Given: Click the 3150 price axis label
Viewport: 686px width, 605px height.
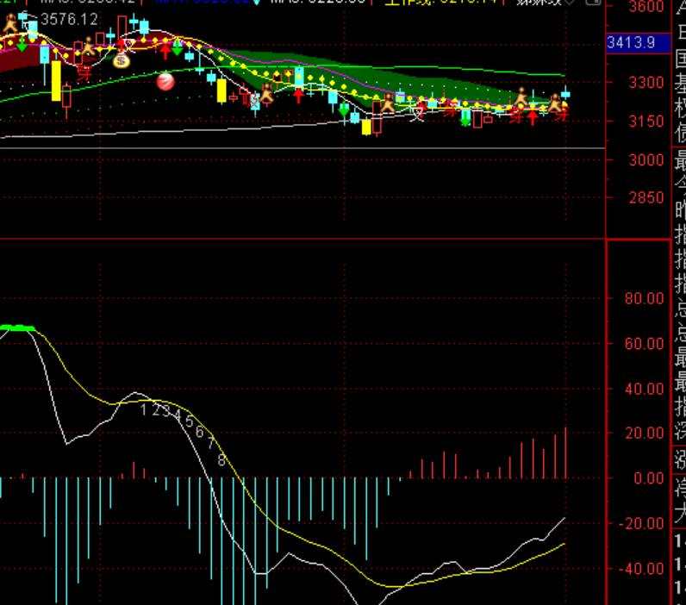Looking at the screenshot, I should [x=645, y=122].
